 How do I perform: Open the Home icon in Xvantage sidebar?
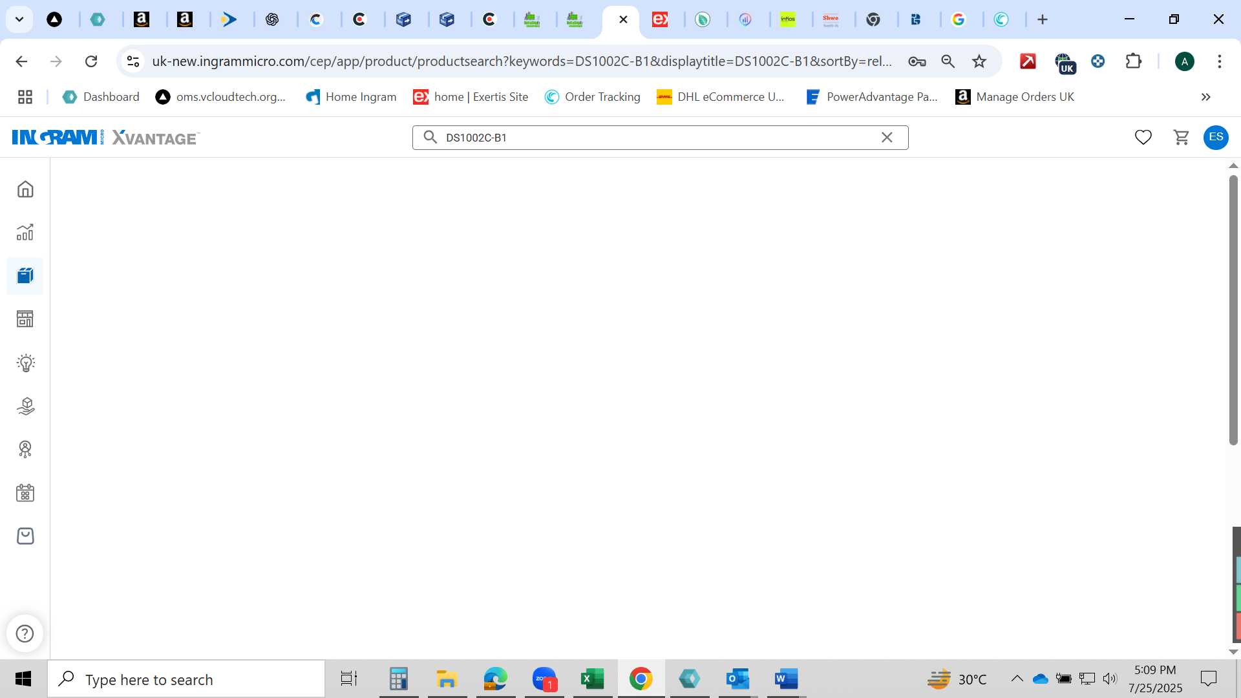[x=25, y=189]
